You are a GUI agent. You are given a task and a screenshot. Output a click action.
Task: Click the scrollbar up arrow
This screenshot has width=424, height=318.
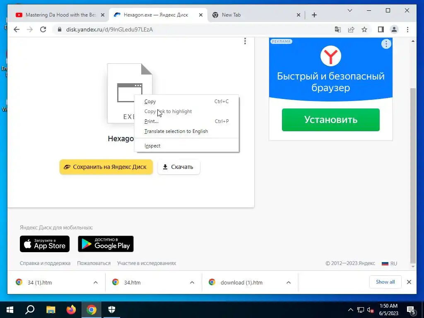413,41
